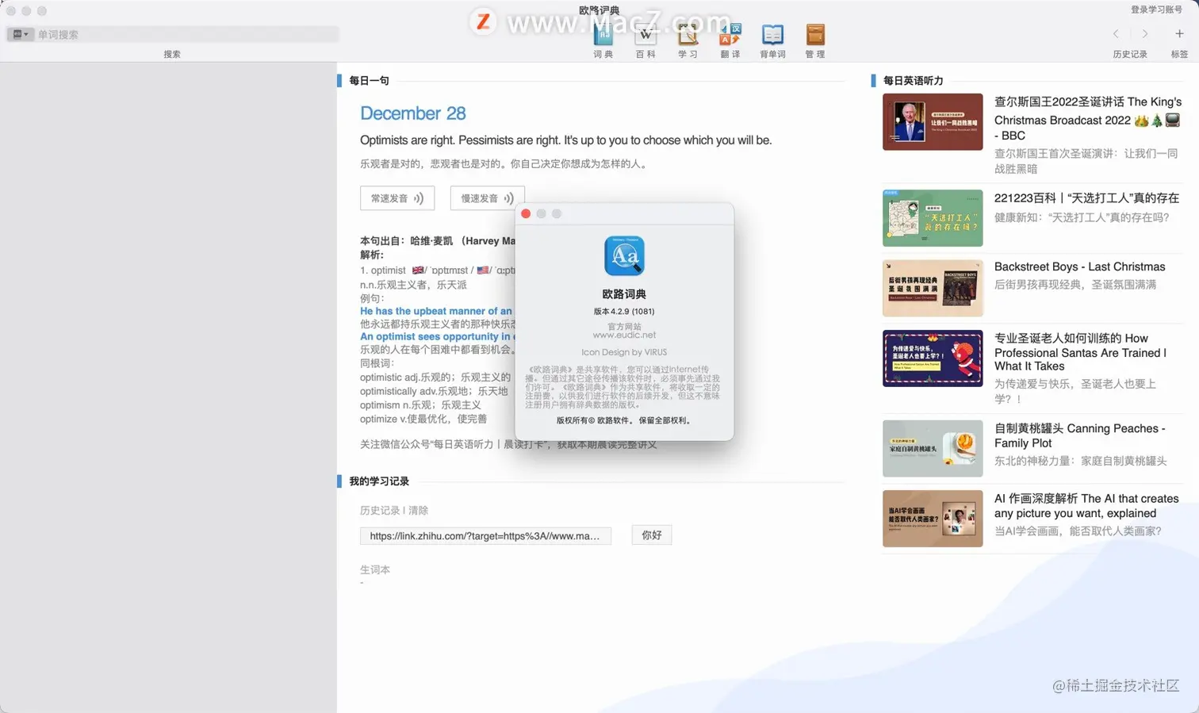Open 天选打工人 article thumbnail
This screenshot has width=1199, height=713.
933,218
